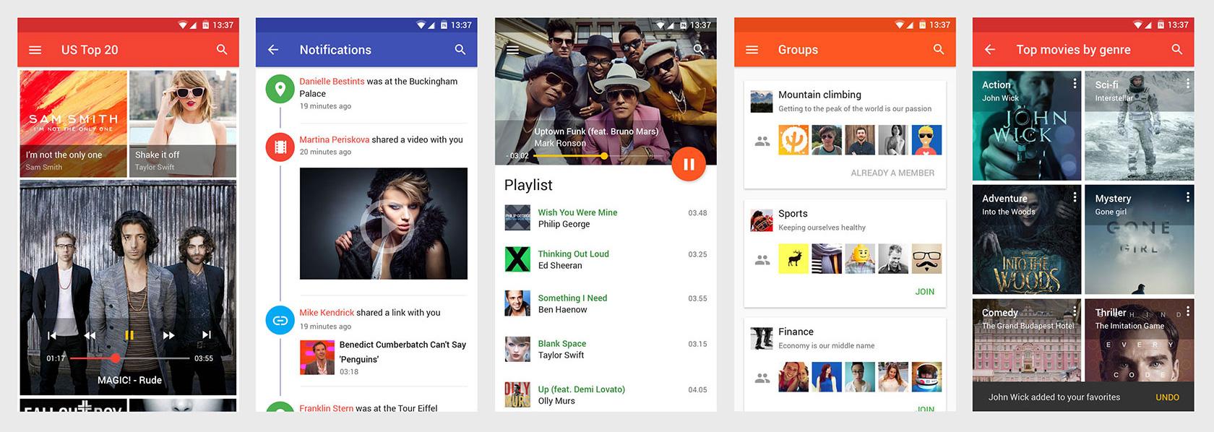
Task: Tap search icon on US Top 20 screen
Action: coord(222,50)
